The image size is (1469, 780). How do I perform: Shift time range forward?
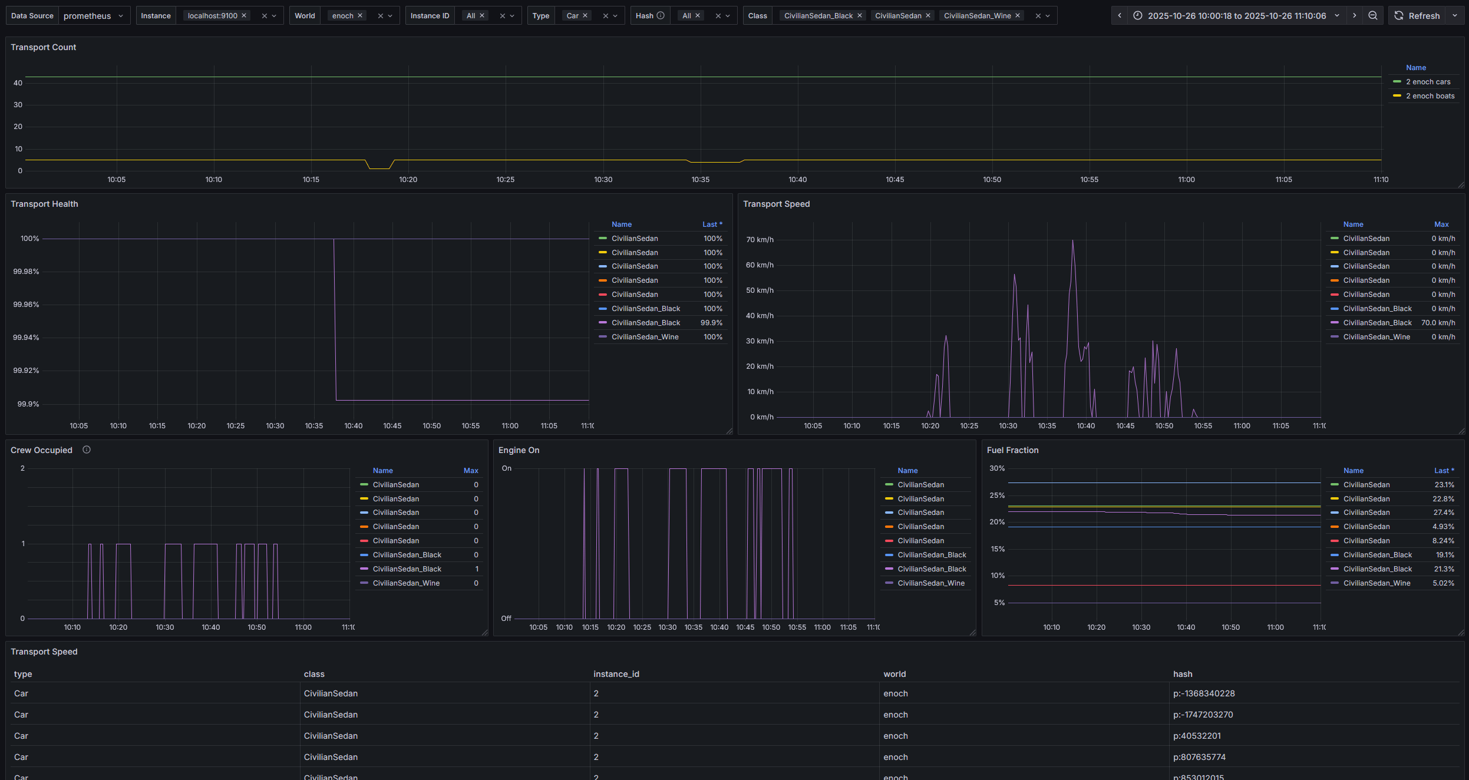tap(1354, 16)
